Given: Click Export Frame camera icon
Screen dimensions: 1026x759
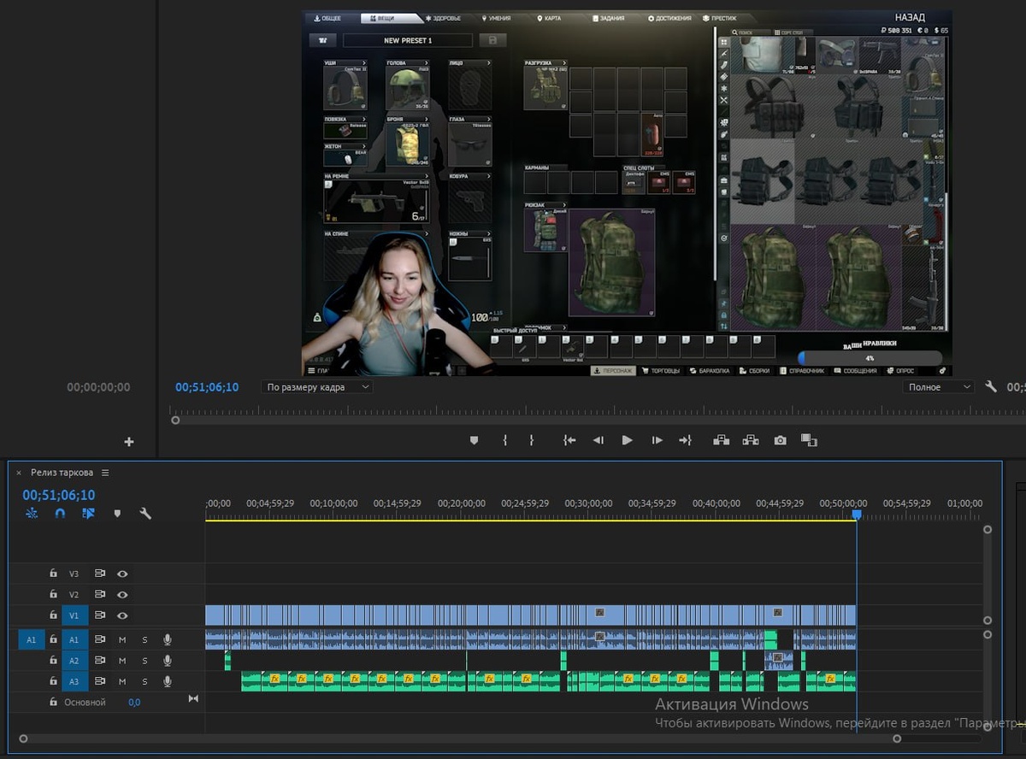Looking at the screenshot, I should pyautogui.click(x=780, y=440).
